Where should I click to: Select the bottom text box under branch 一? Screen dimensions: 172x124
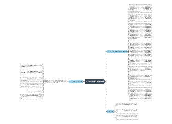[x=140, y=94]
